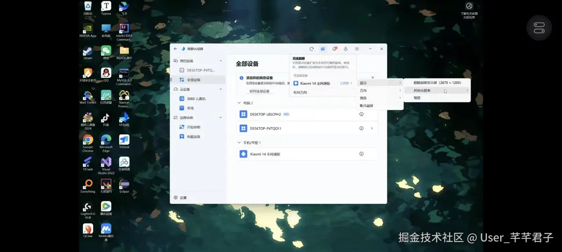Screen dimensions: 562x252
Task: Open the 飞书 desktop icon
Action: [124, 8]
